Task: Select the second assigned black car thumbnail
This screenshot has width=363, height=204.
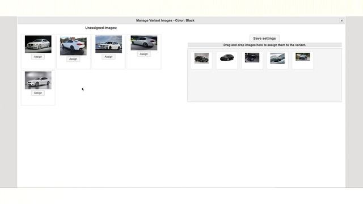Action: [227, 58]
